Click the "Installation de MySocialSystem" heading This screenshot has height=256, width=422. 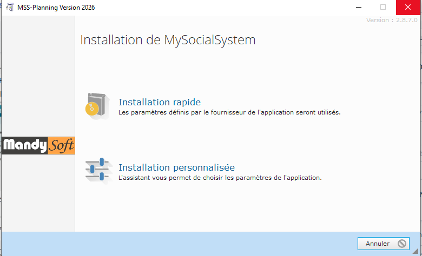(x=168, y=40)
